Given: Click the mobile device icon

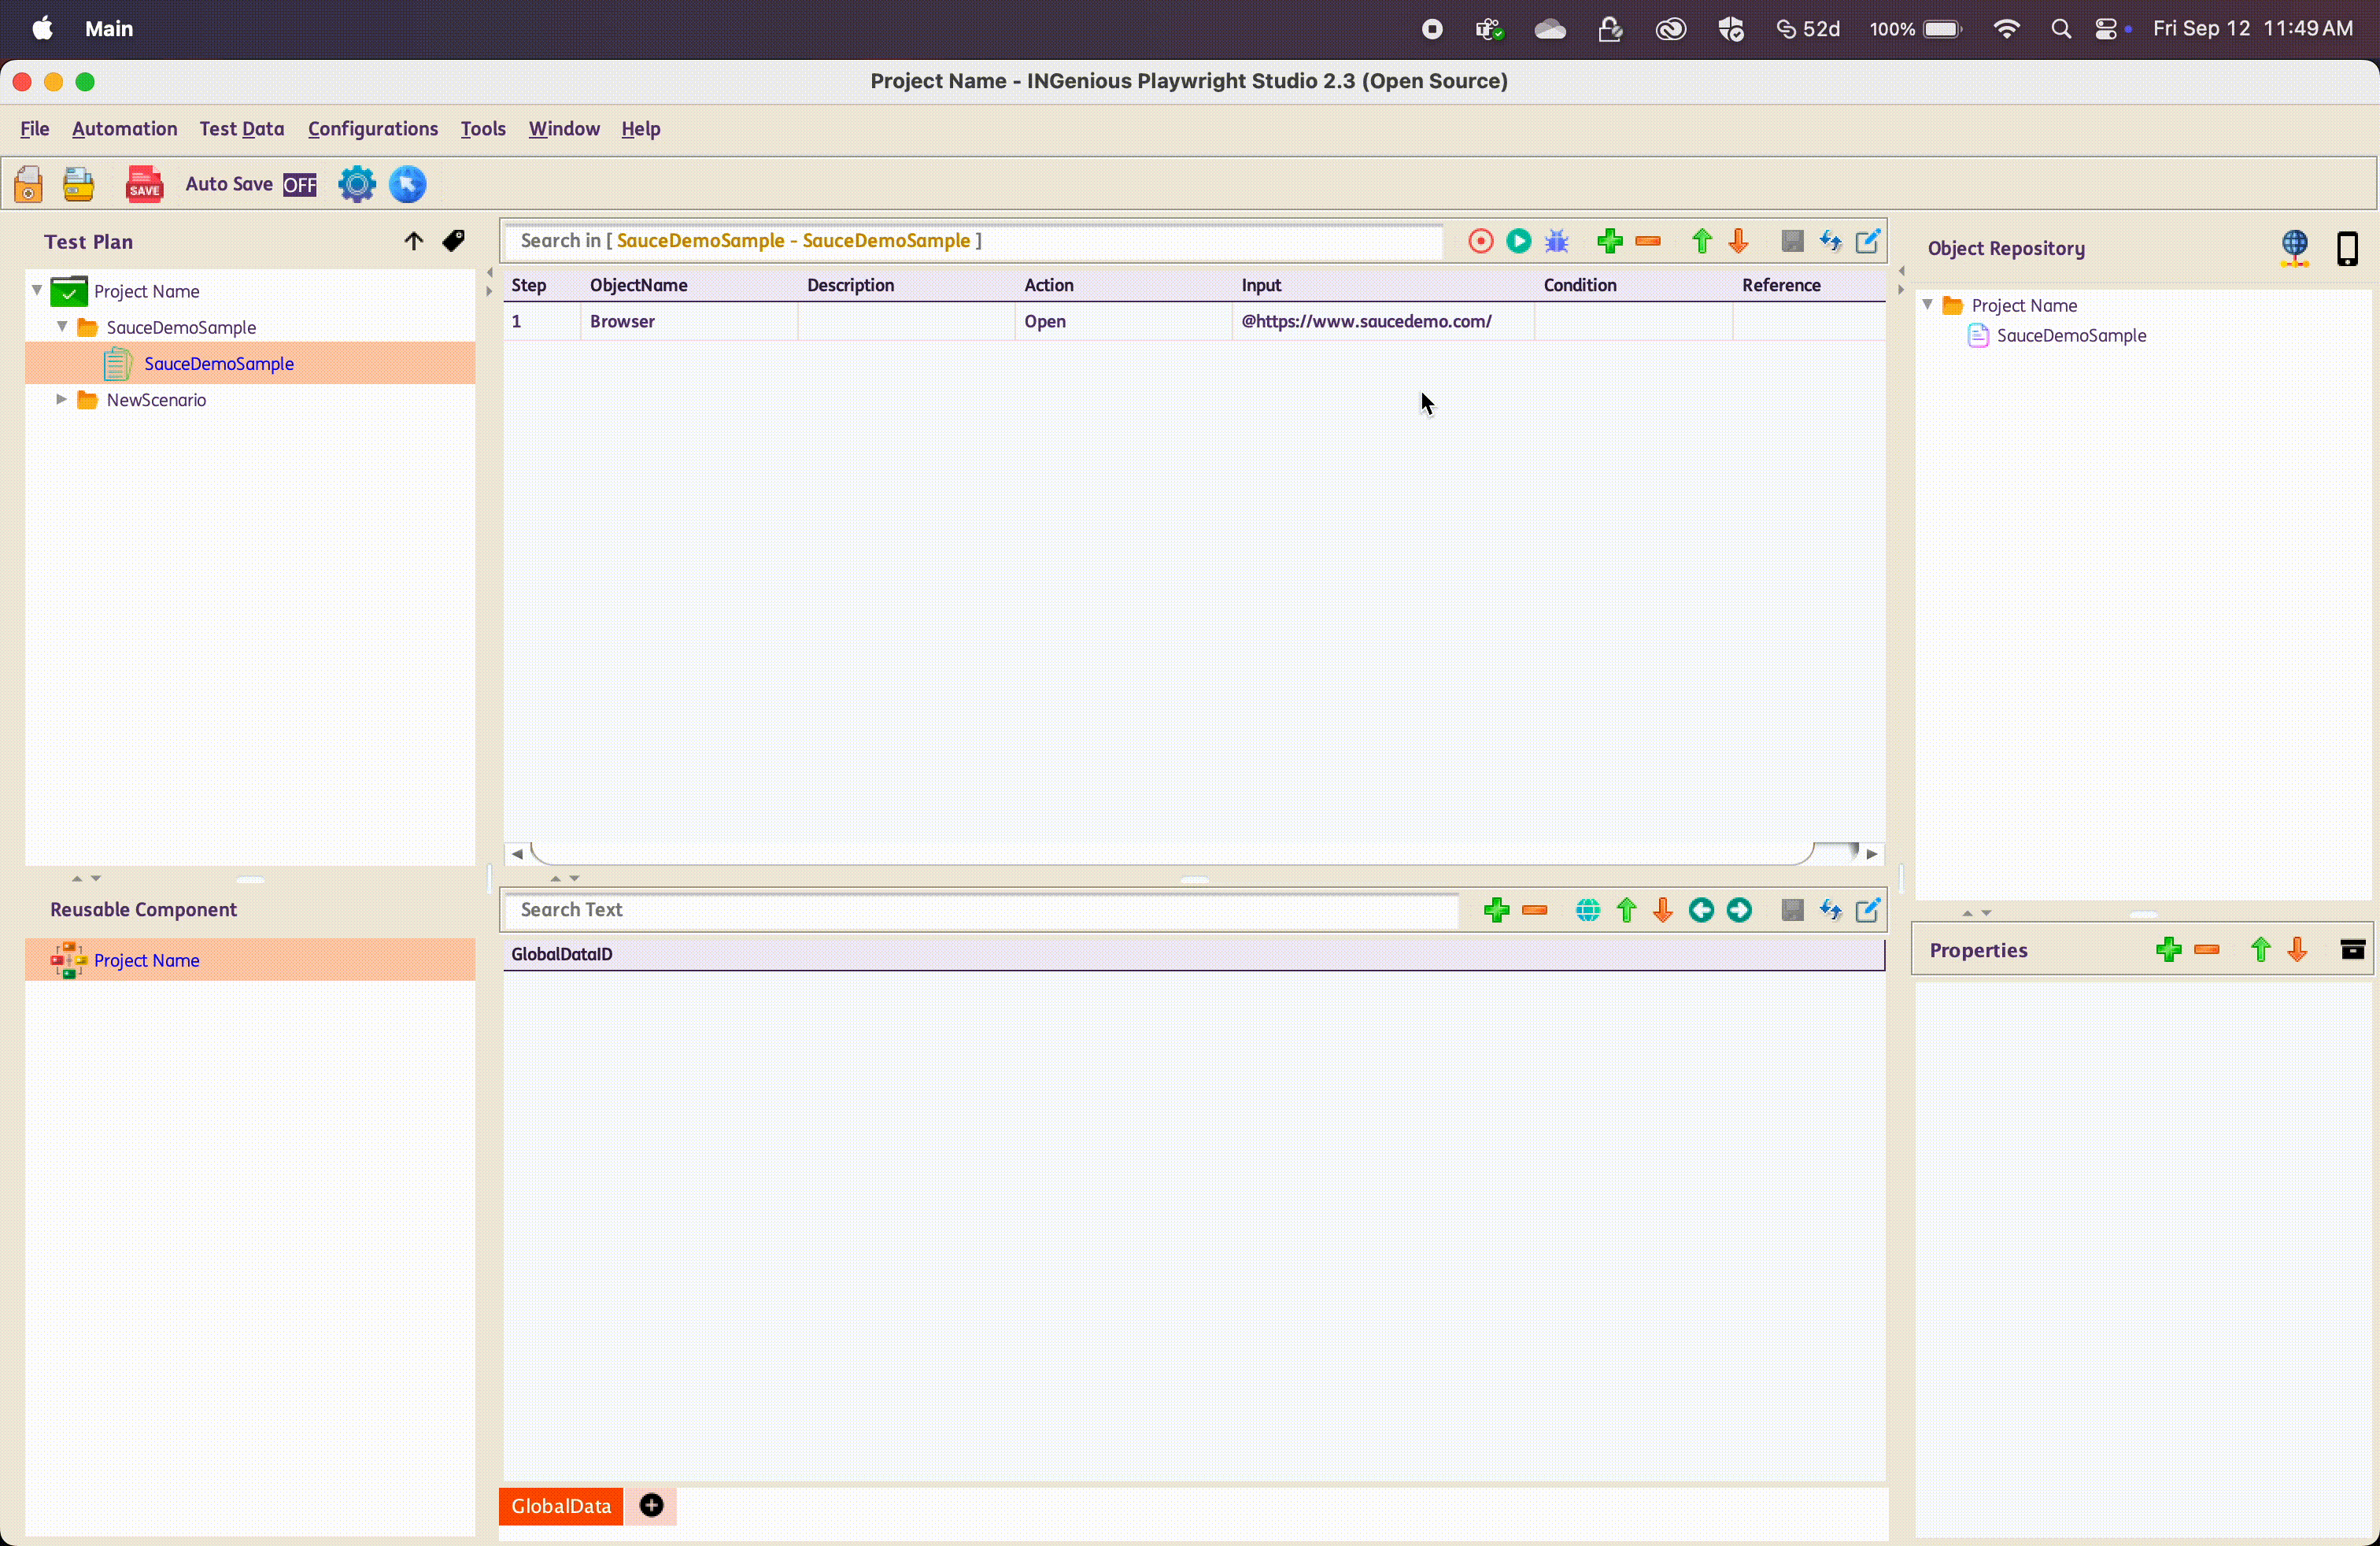Looking at the screenshot, I should (2346, 248).
